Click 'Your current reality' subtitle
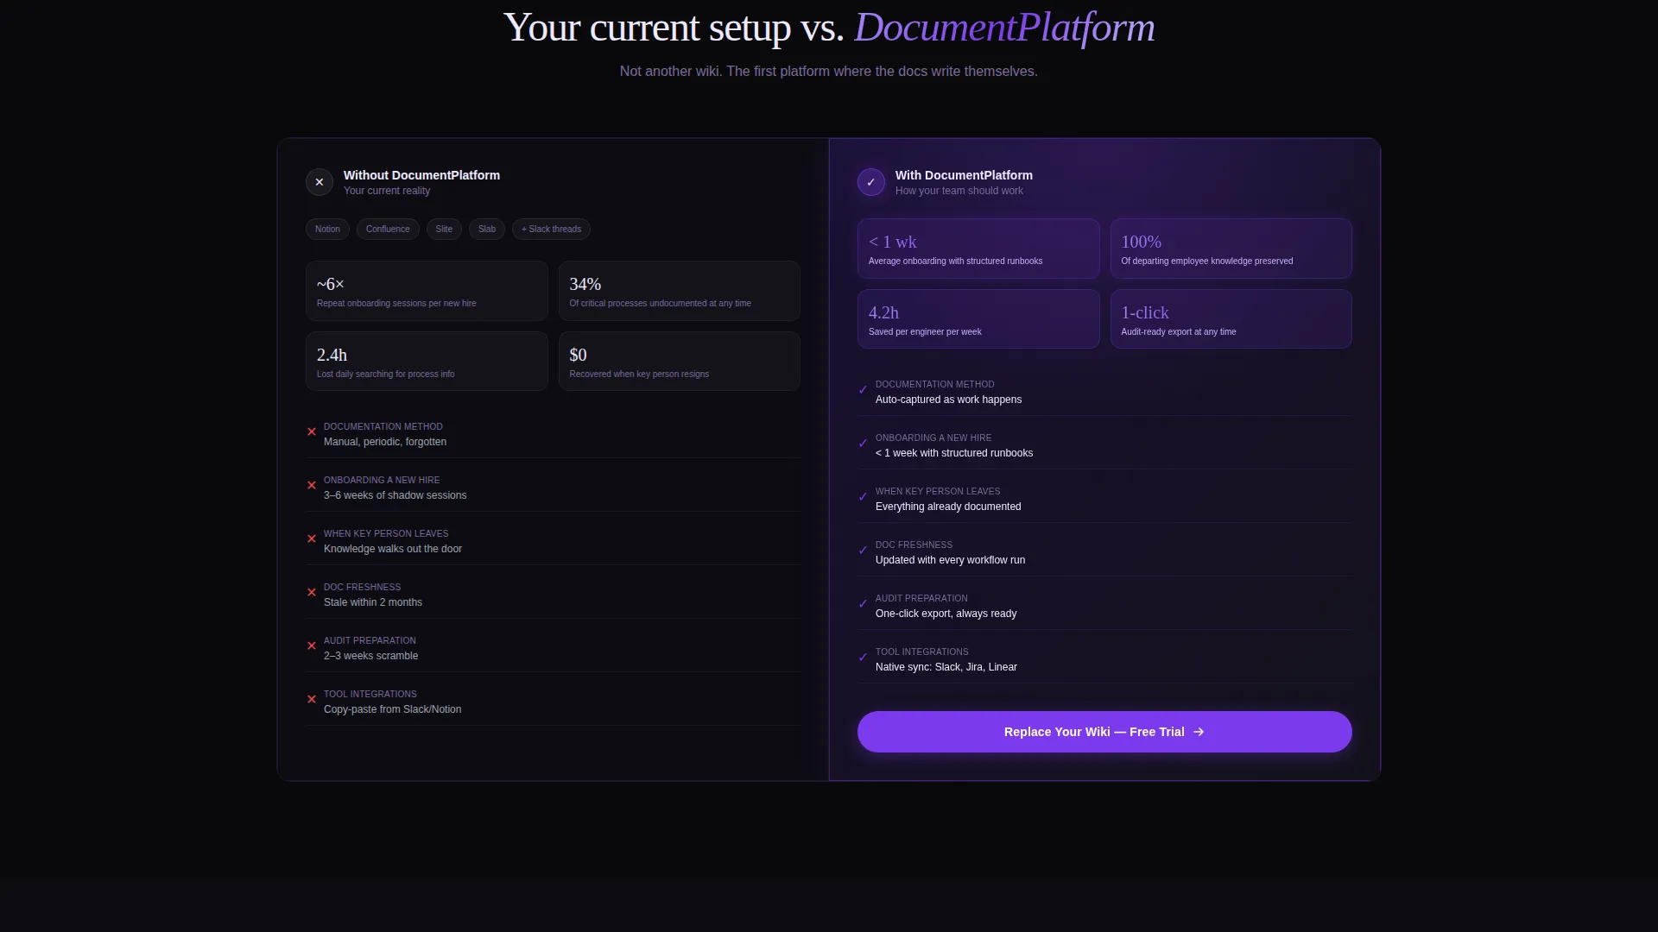 [x=387, y=191]
